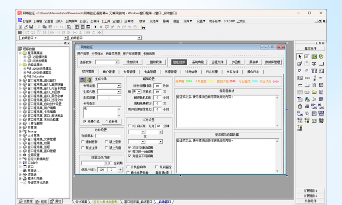Select the shield icon component in top row
Image resolution: width=342 pixels, height=205 pixels.
point(321,57)
